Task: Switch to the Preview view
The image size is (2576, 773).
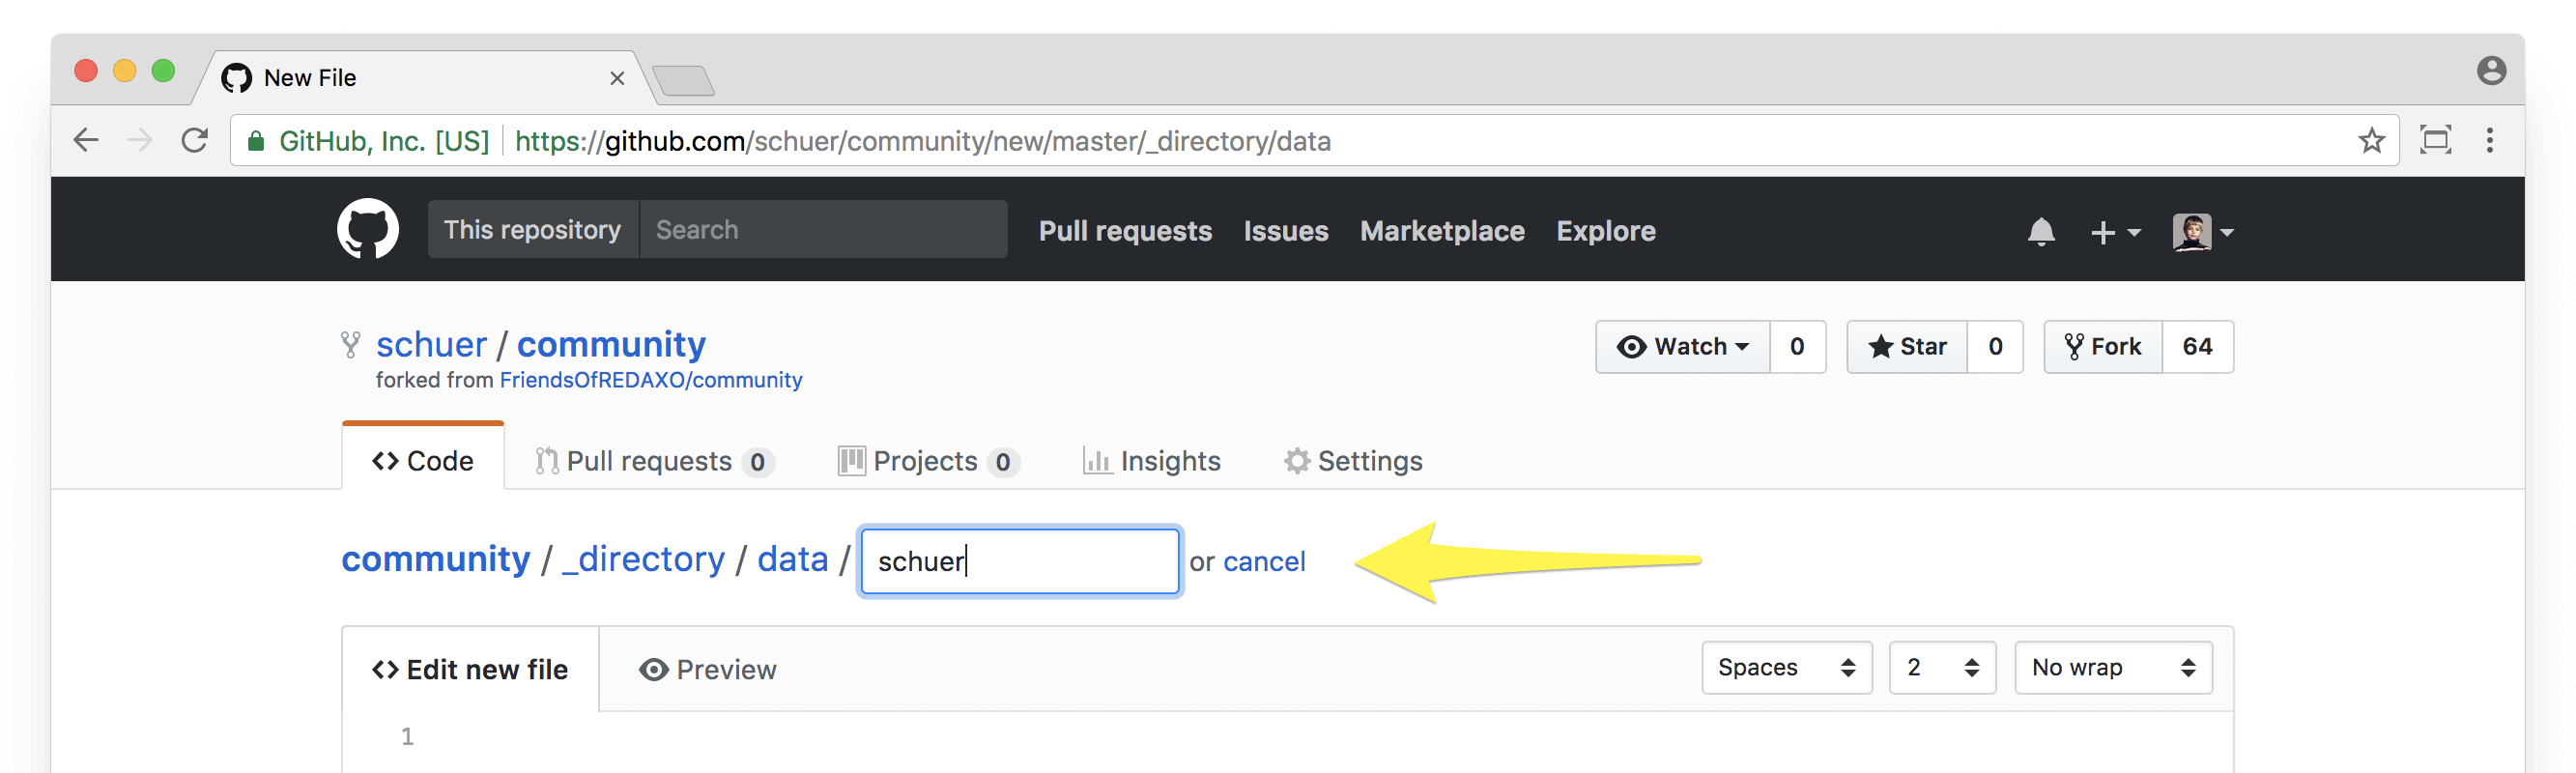Action: pyautogui.click(x=707, y=669)
